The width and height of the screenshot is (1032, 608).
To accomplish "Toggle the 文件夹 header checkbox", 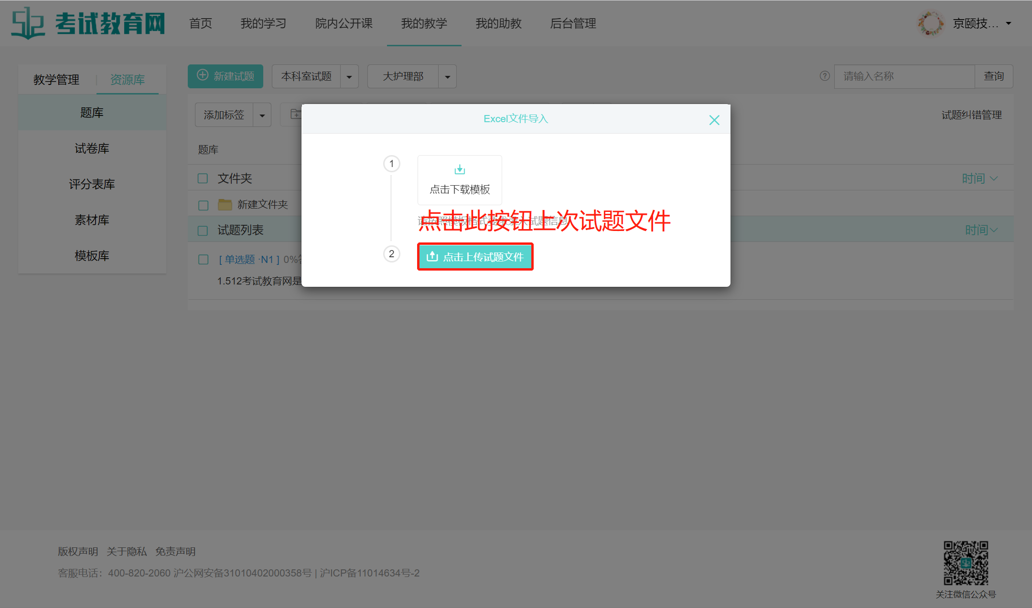I will coord(203,178).
